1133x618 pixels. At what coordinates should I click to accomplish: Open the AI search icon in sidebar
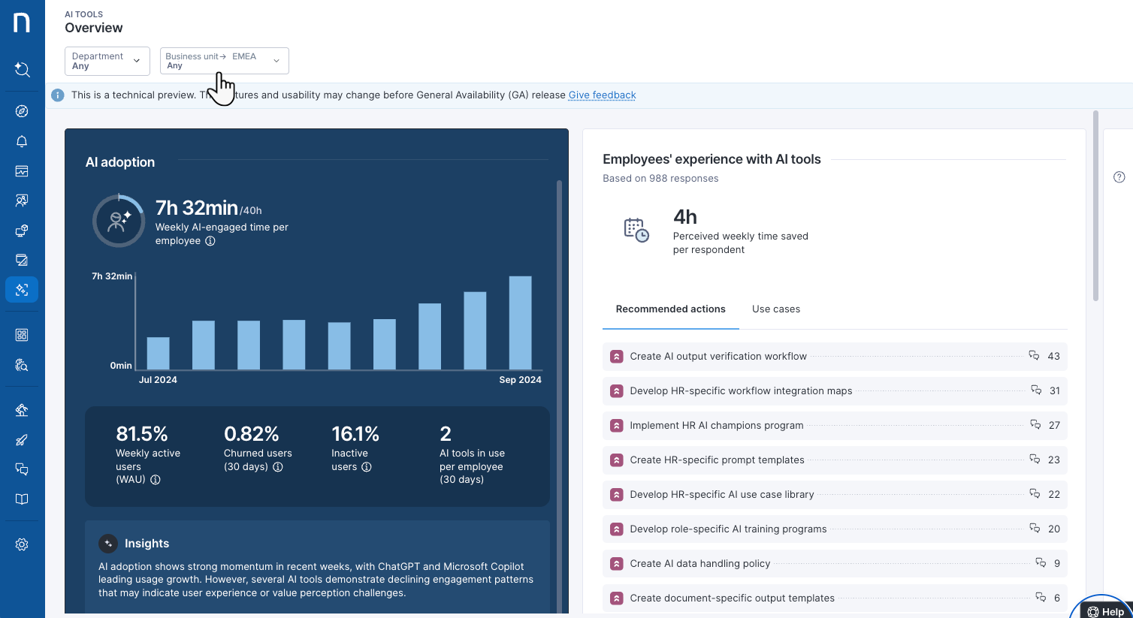pyautogui.click(x=22, y=70)
